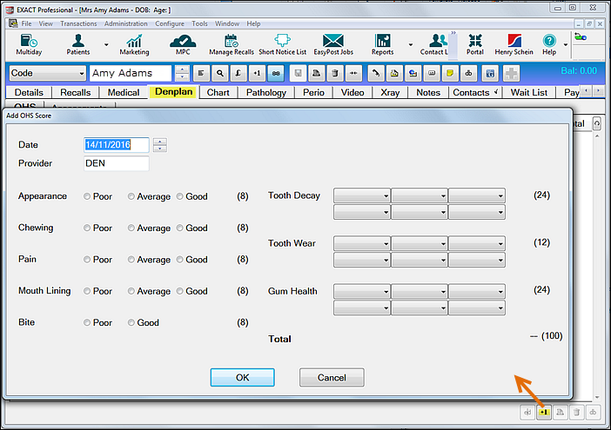611x430 pixels.
Task: Click the magnifier search icon in patient toolbar
Action: pos(220,73)
